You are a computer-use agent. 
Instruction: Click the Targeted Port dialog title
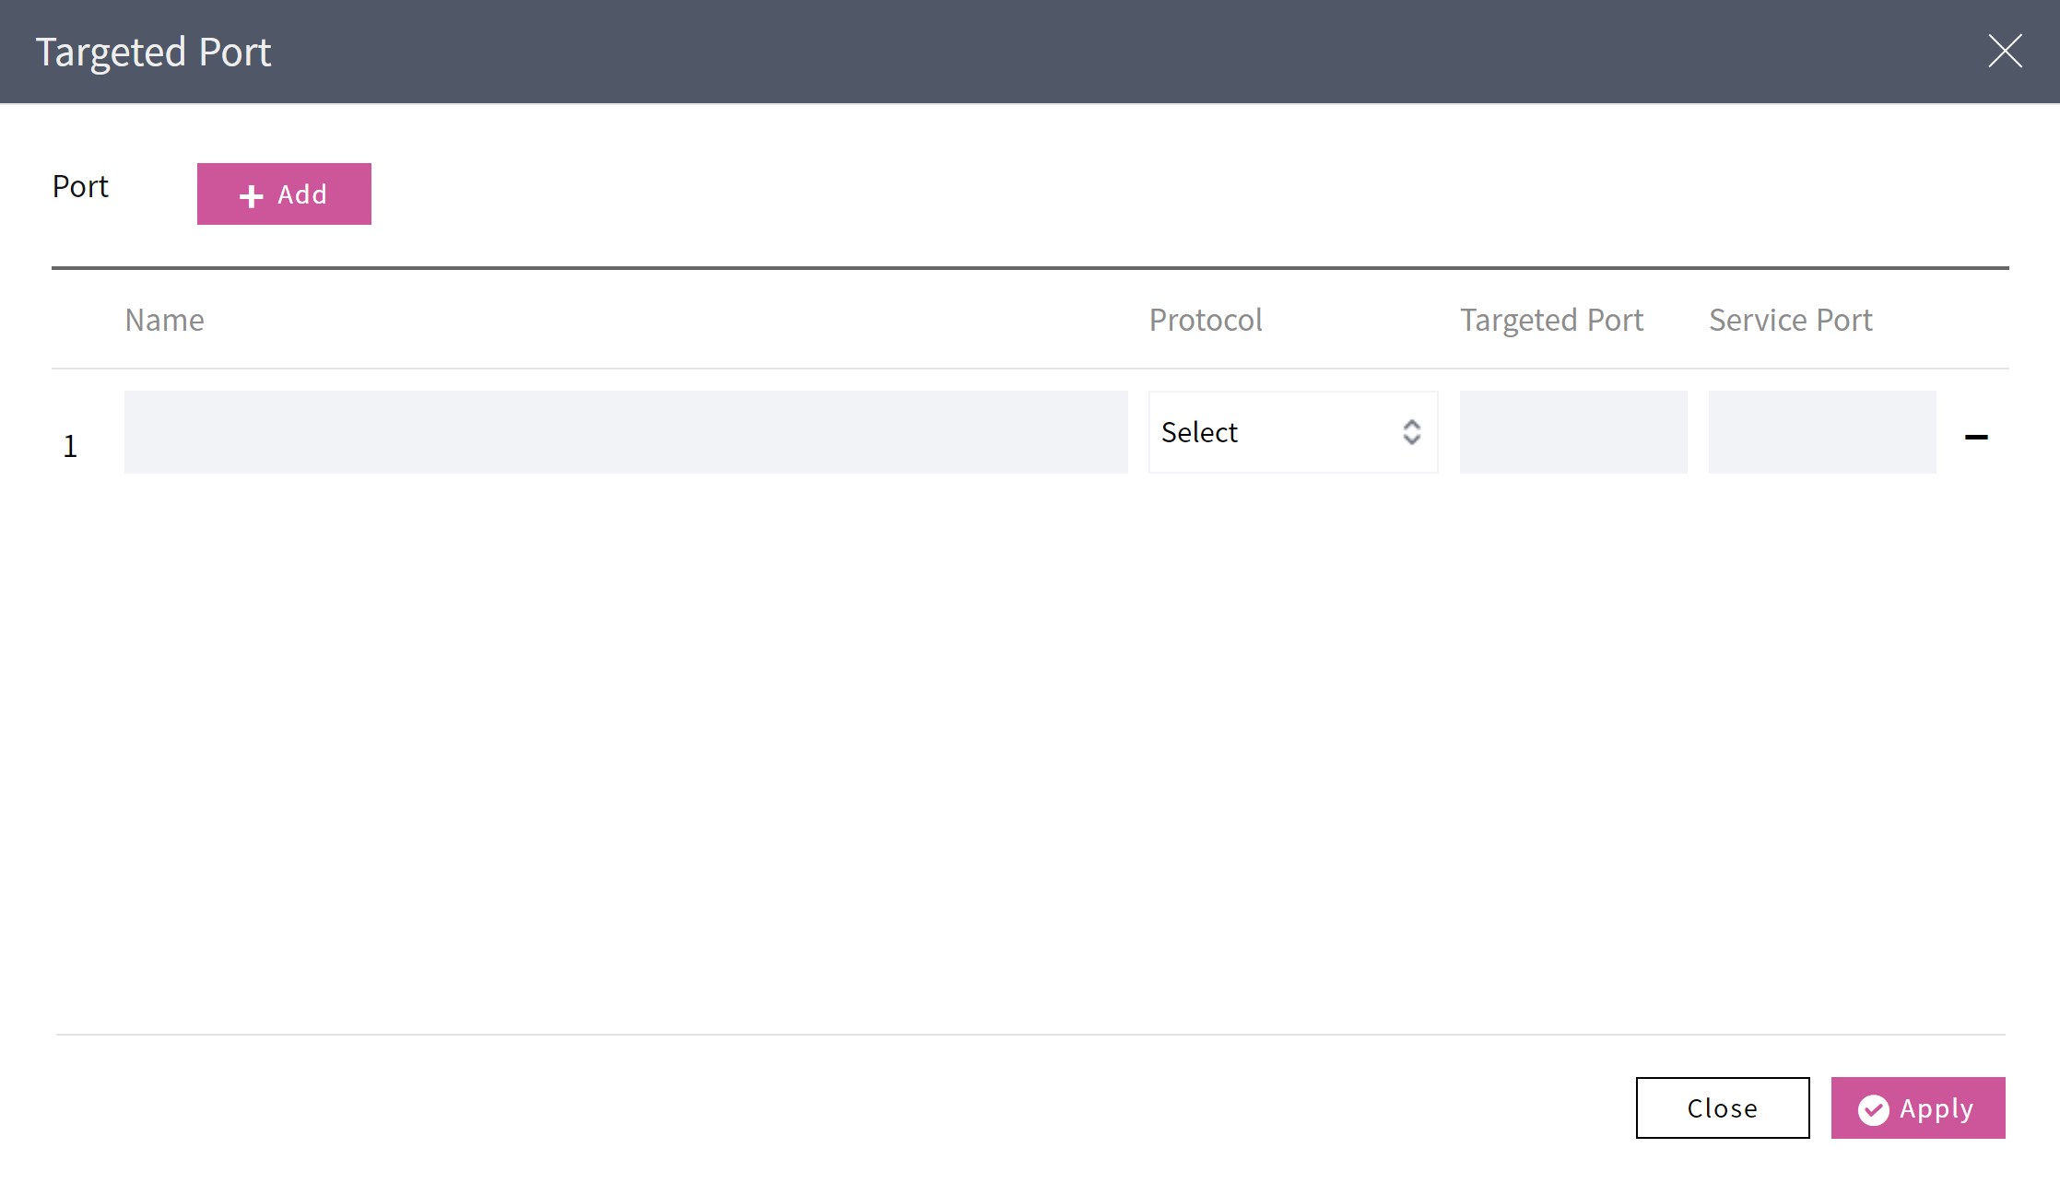click(x=153, y=53)
